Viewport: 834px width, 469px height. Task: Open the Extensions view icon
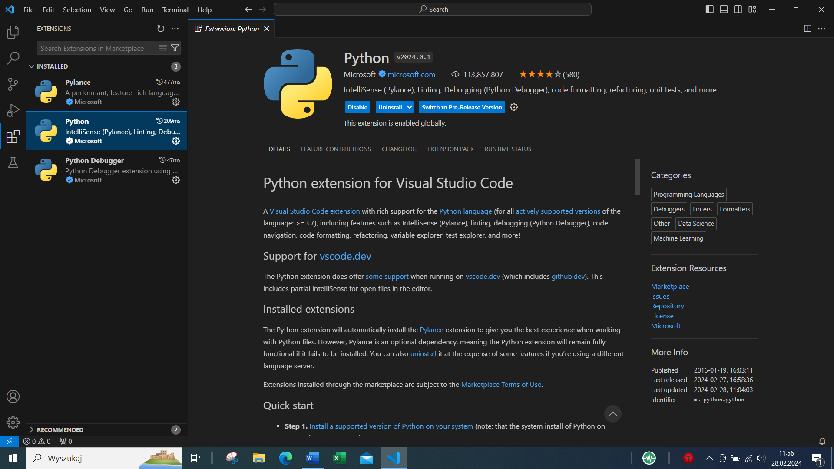coord(13,136)
